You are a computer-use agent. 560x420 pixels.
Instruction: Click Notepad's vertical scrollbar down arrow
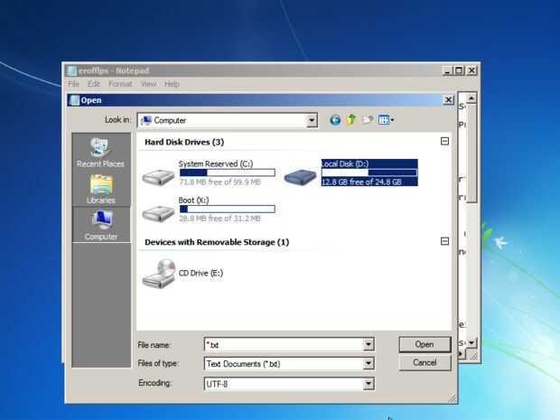coord(471,343)
